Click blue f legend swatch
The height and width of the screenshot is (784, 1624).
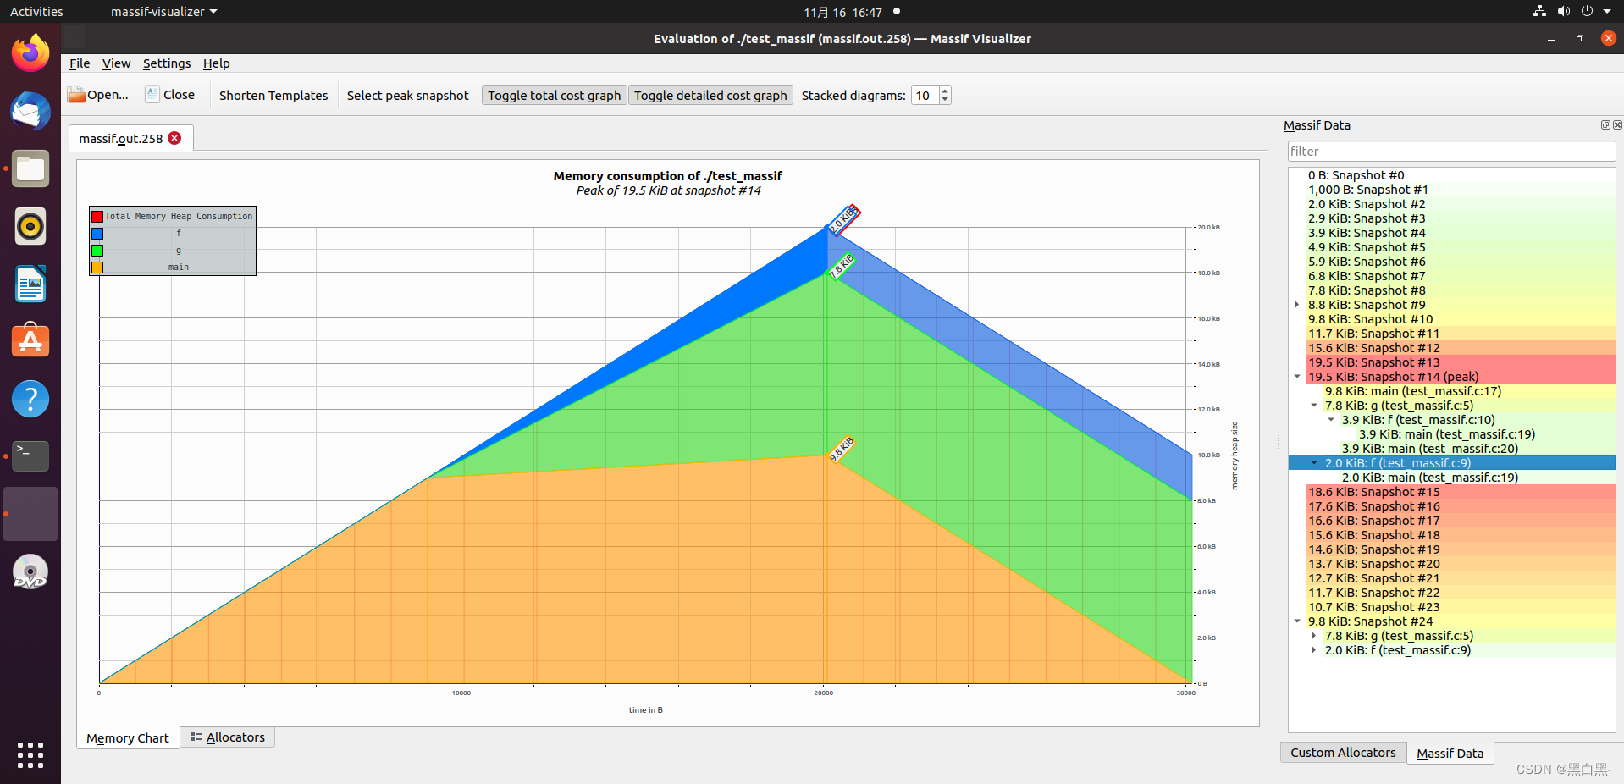pos(97,234)
